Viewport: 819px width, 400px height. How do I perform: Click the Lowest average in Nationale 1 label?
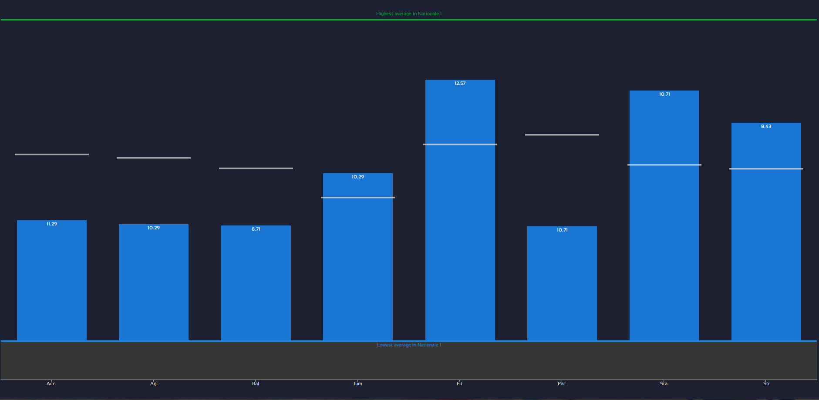409,345
